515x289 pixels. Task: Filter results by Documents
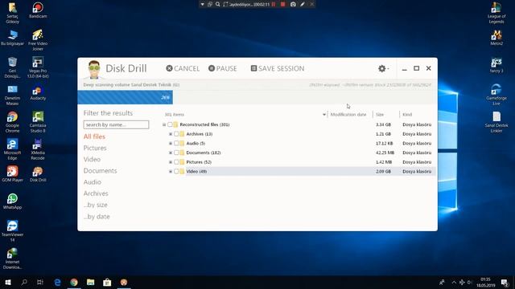pos(100,171)
